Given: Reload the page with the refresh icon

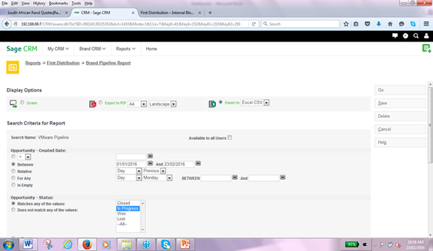Looking at the screenshot, I should click(253, 24).
